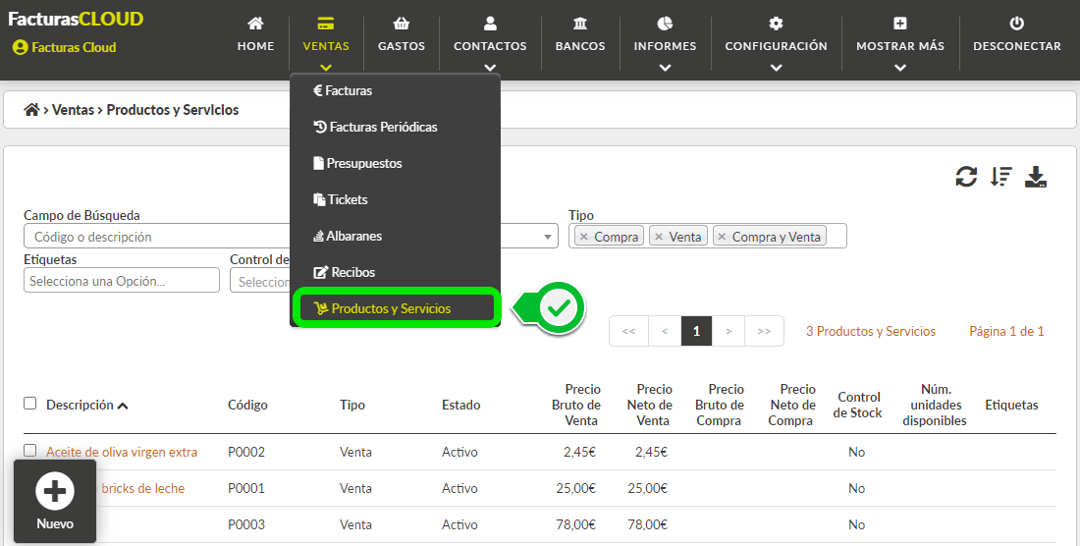Open dropdown arrow left of Tipo

[548, 237]
